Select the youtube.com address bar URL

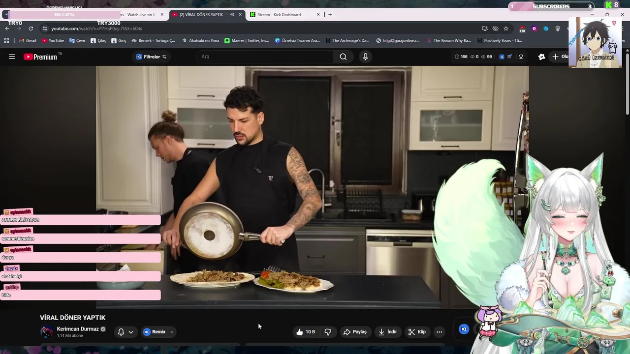96,29
